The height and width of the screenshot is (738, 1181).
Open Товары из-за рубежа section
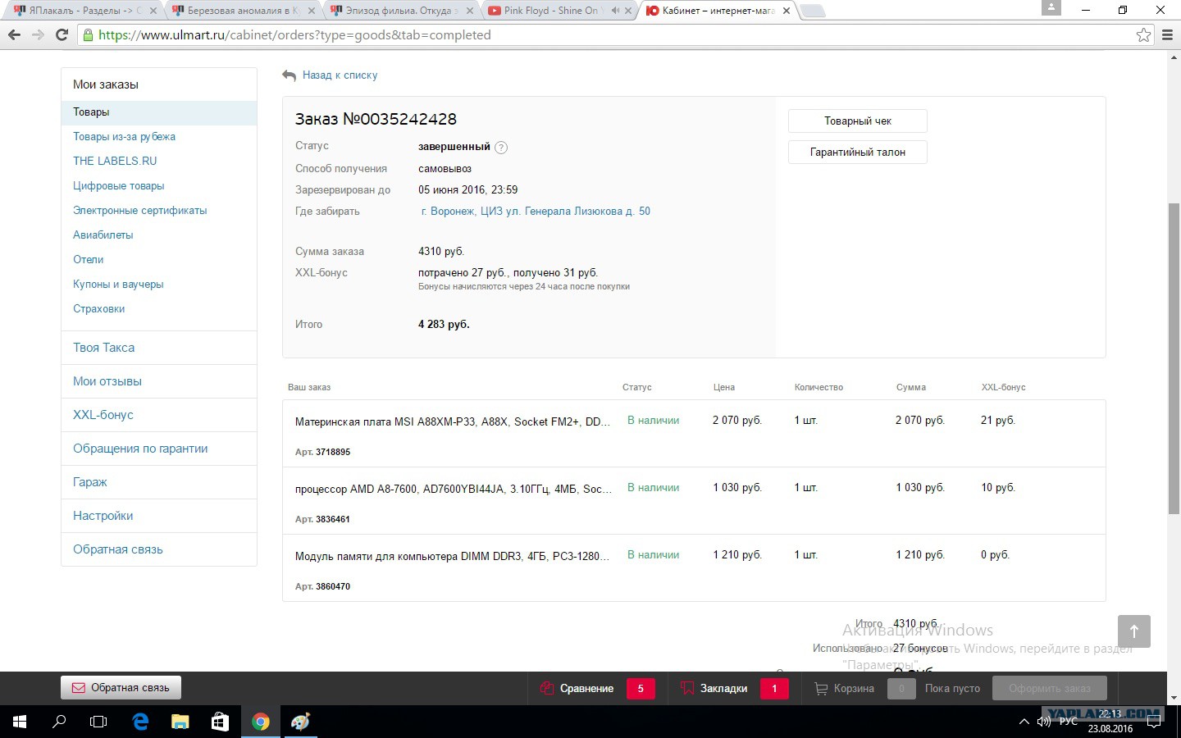124,137
